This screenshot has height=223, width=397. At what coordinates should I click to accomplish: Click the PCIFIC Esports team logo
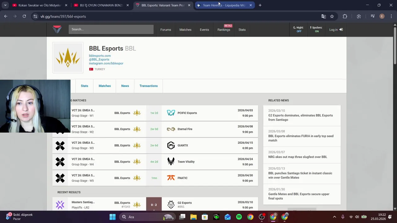point(171,113)
